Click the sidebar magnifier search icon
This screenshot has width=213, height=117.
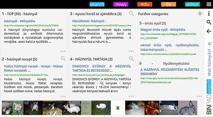click(x=209, y=22)
